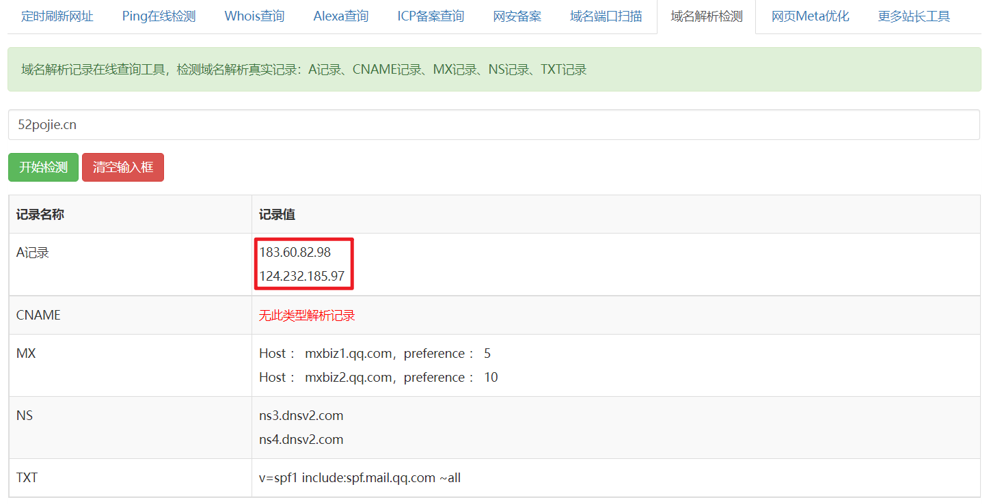The image size is (989, 504).
Task: Go to Alexa查询 tab
Action: 341,16
